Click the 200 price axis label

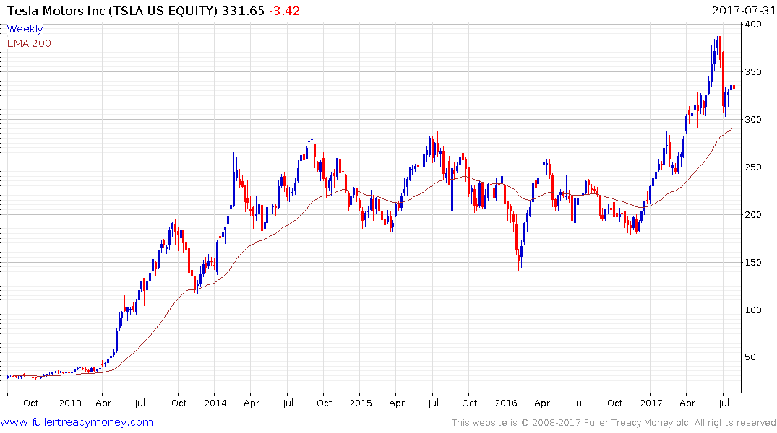pos(754,214)
